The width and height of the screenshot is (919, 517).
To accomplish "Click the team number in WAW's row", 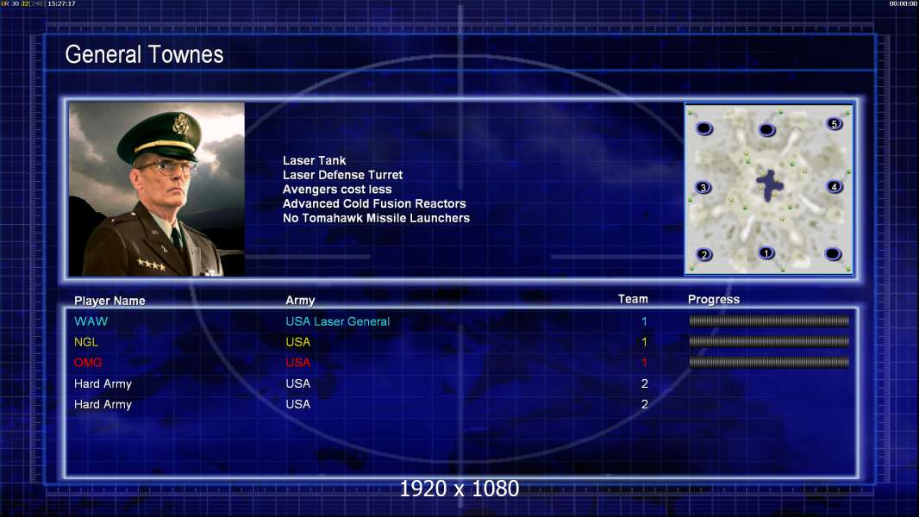I will [x=644, y=321].
